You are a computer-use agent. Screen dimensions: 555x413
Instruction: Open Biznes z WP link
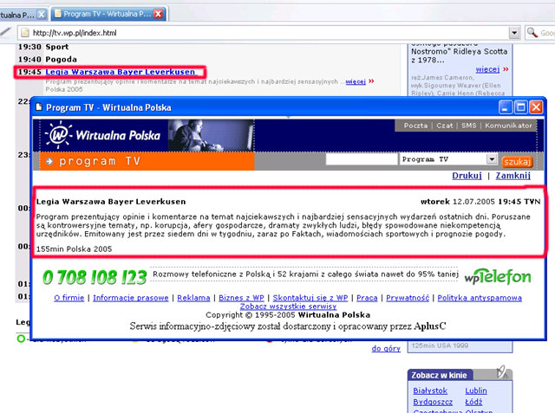[x=241, y=298]
